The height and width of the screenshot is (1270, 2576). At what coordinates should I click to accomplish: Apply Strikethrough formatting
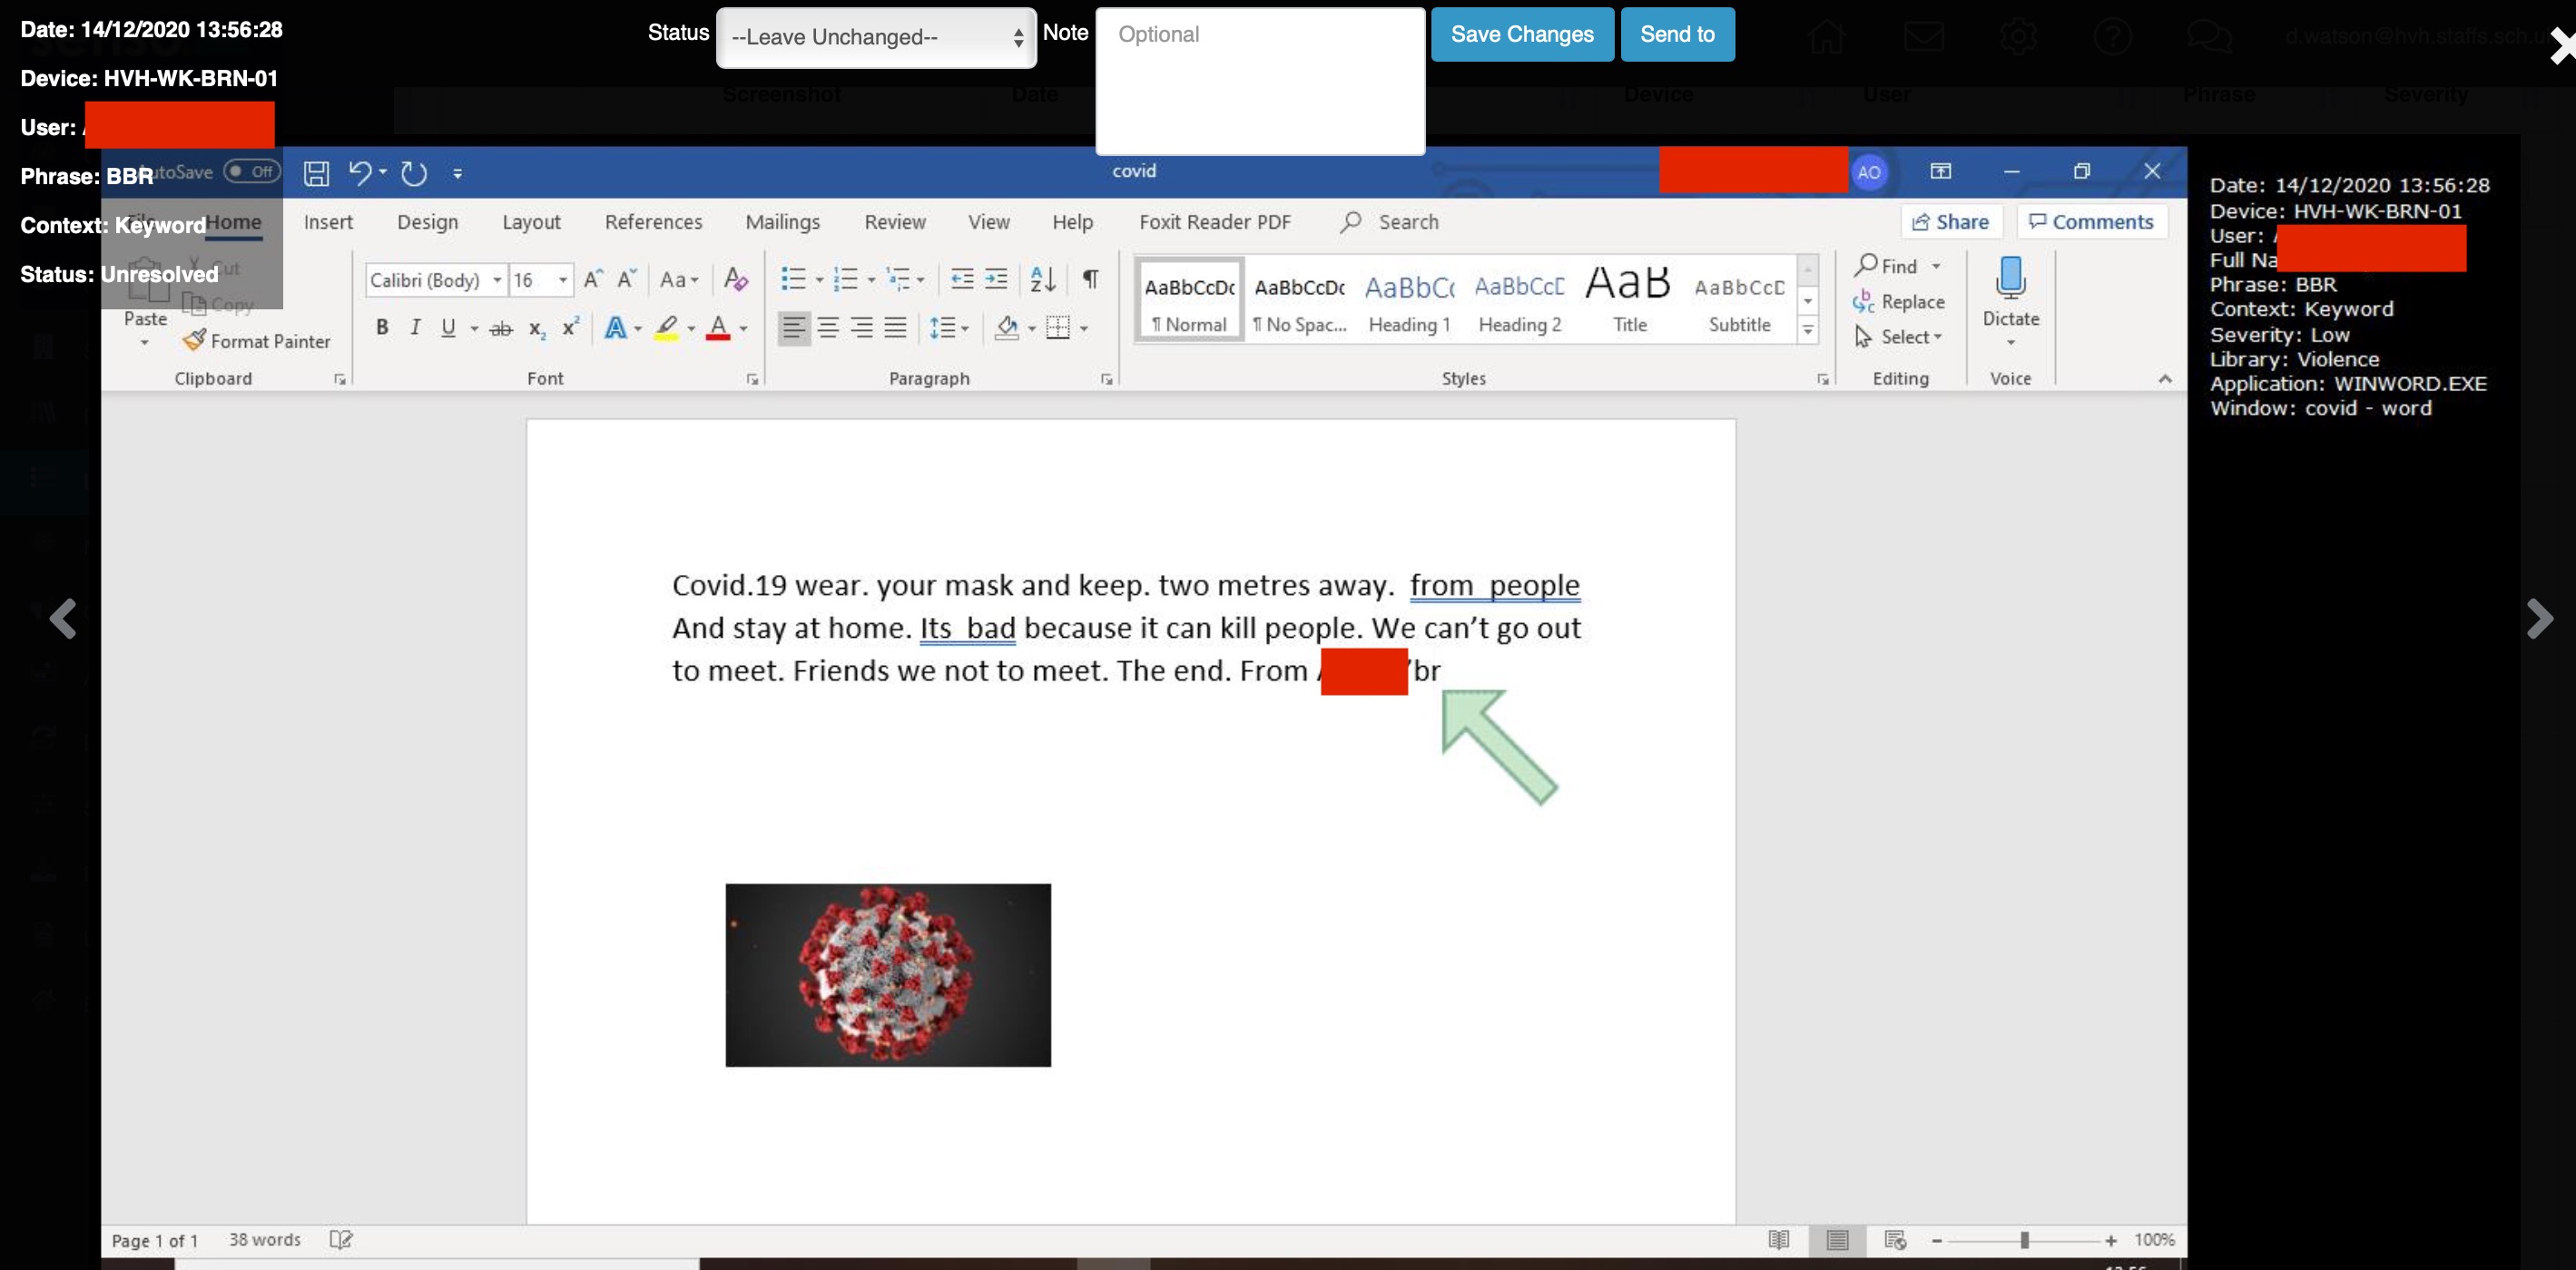pos(501,327)
